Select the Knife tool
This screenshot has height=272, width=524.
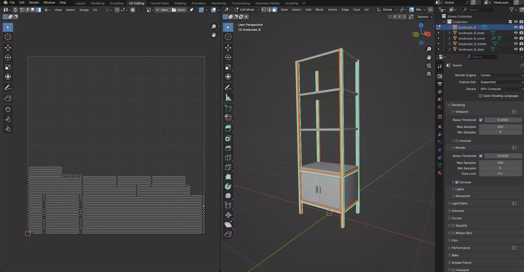(228, 167)
